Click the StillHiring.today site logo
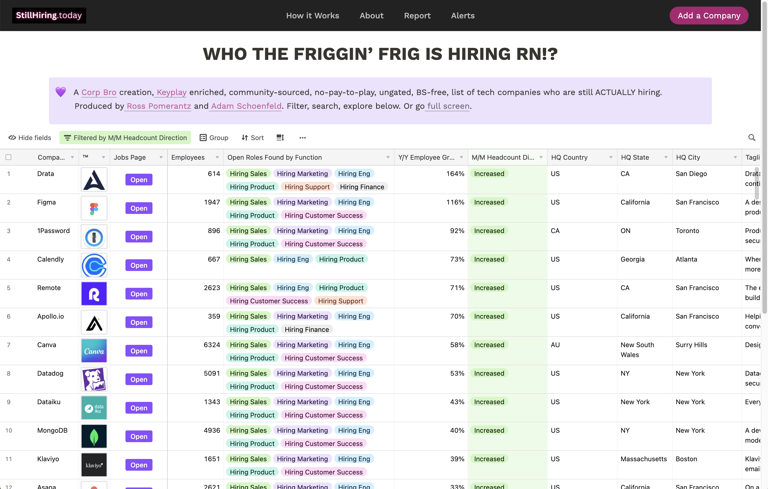The width and height of the screenshot is (768, 489). pos(49,15)
